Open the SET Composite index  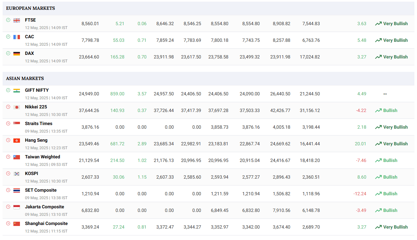pos(41,190)
